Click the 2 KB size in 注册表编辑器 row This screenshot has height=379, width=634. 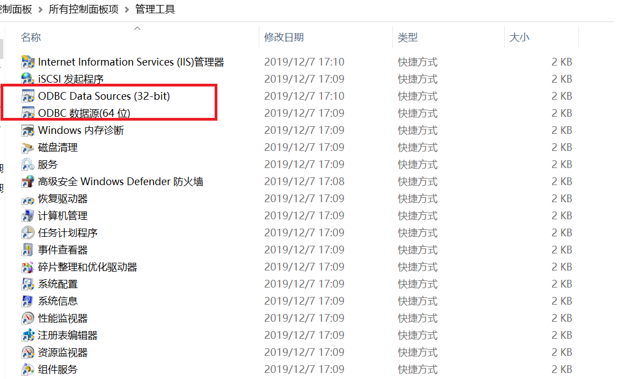(561, 335)
